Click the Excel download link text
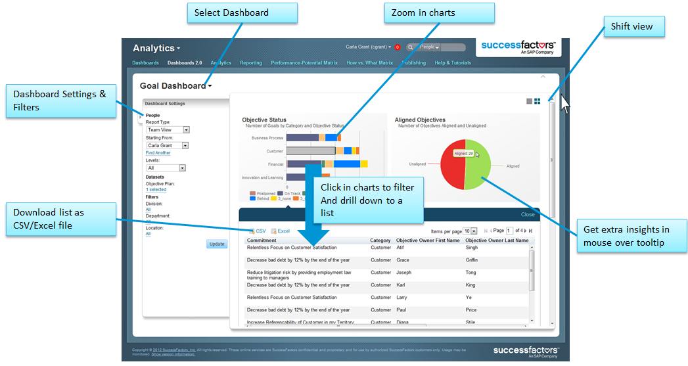This screenshot has width=688, height=366. coord(283,231)
